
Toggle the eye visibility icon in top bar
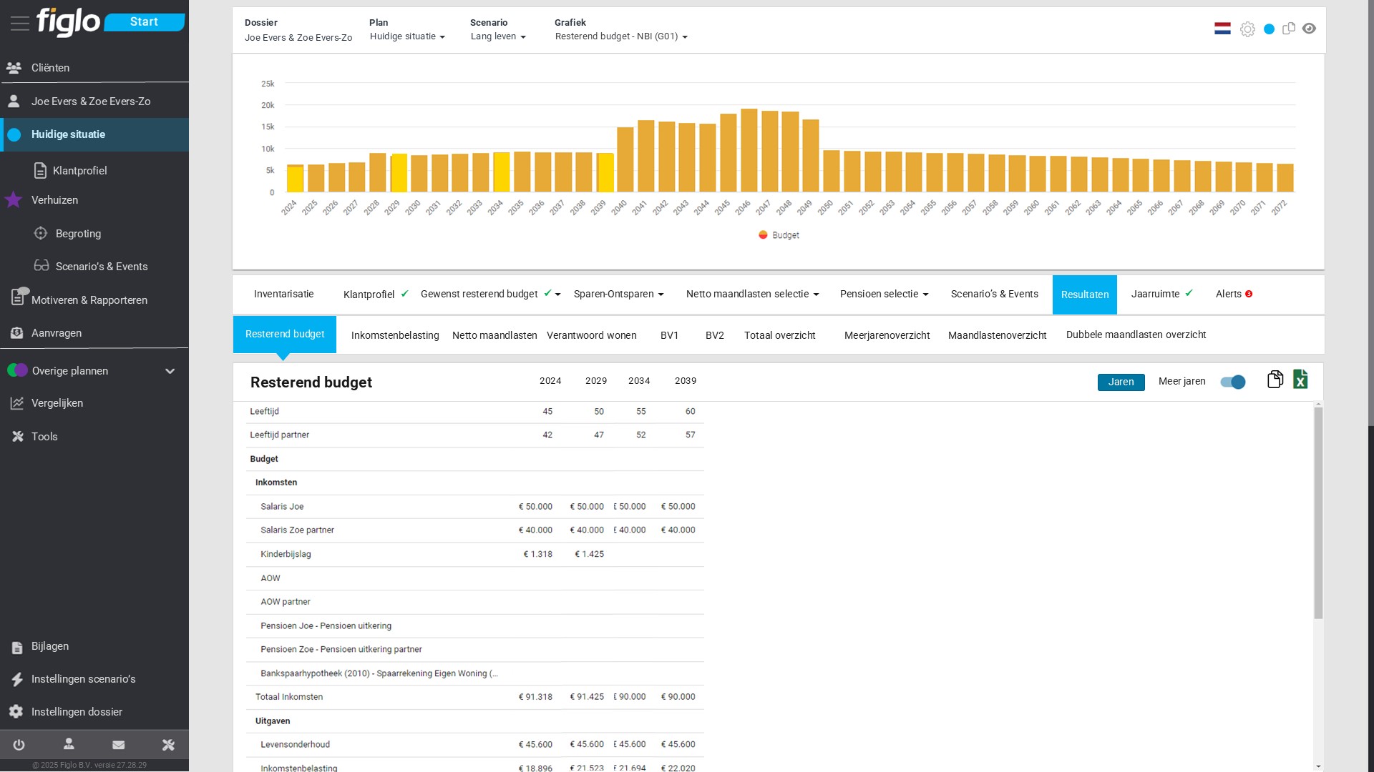click(1309, 29)
